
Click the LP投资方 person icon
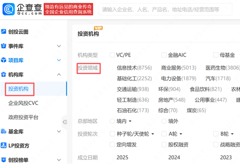click(3, 145)
